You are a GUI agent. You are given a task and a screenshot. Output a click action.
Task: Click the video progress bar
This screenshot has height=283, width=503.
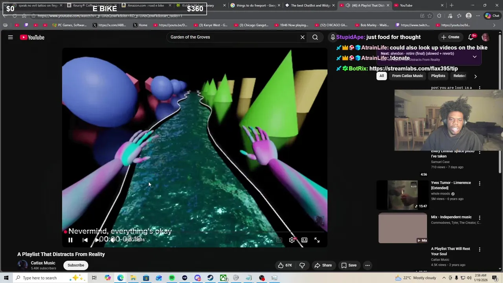(195, 232)
